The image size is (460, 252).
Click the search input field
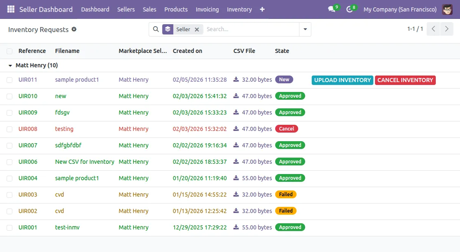(x=251, y=29)
